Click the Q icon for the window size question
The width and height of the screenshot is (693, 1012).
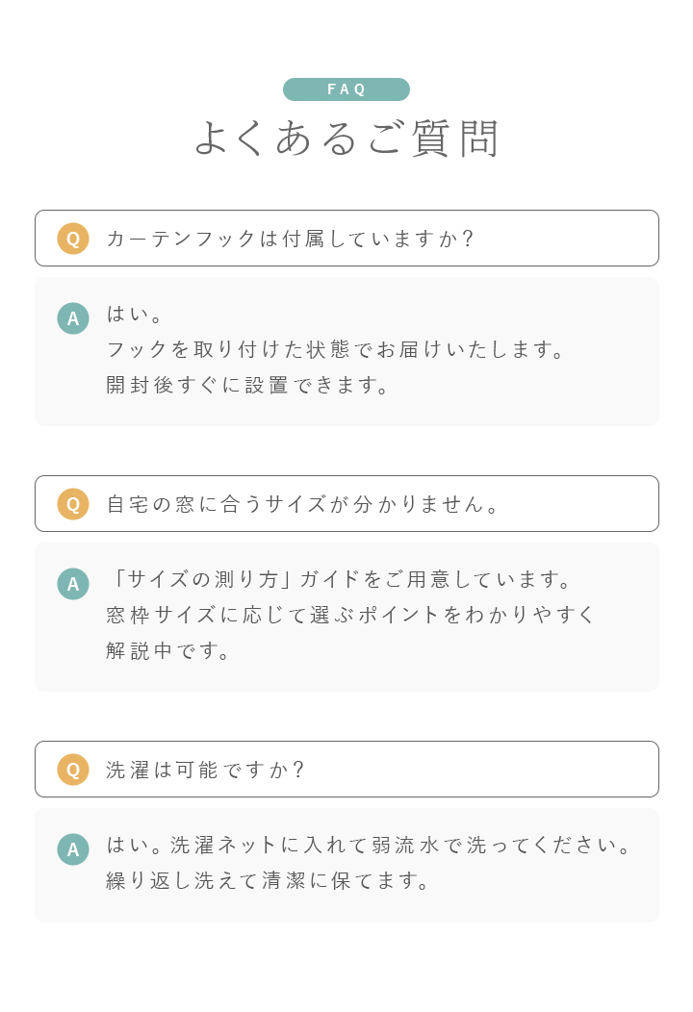tap(73, 504)
